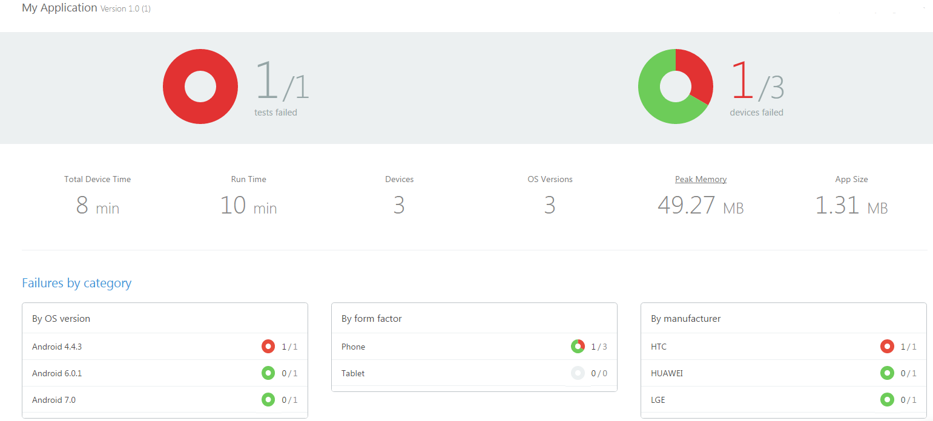Image resolution: width=933 pixels, height=421 pixels.
Task: Click the LGE green status donut
Action: click(887, 400)
